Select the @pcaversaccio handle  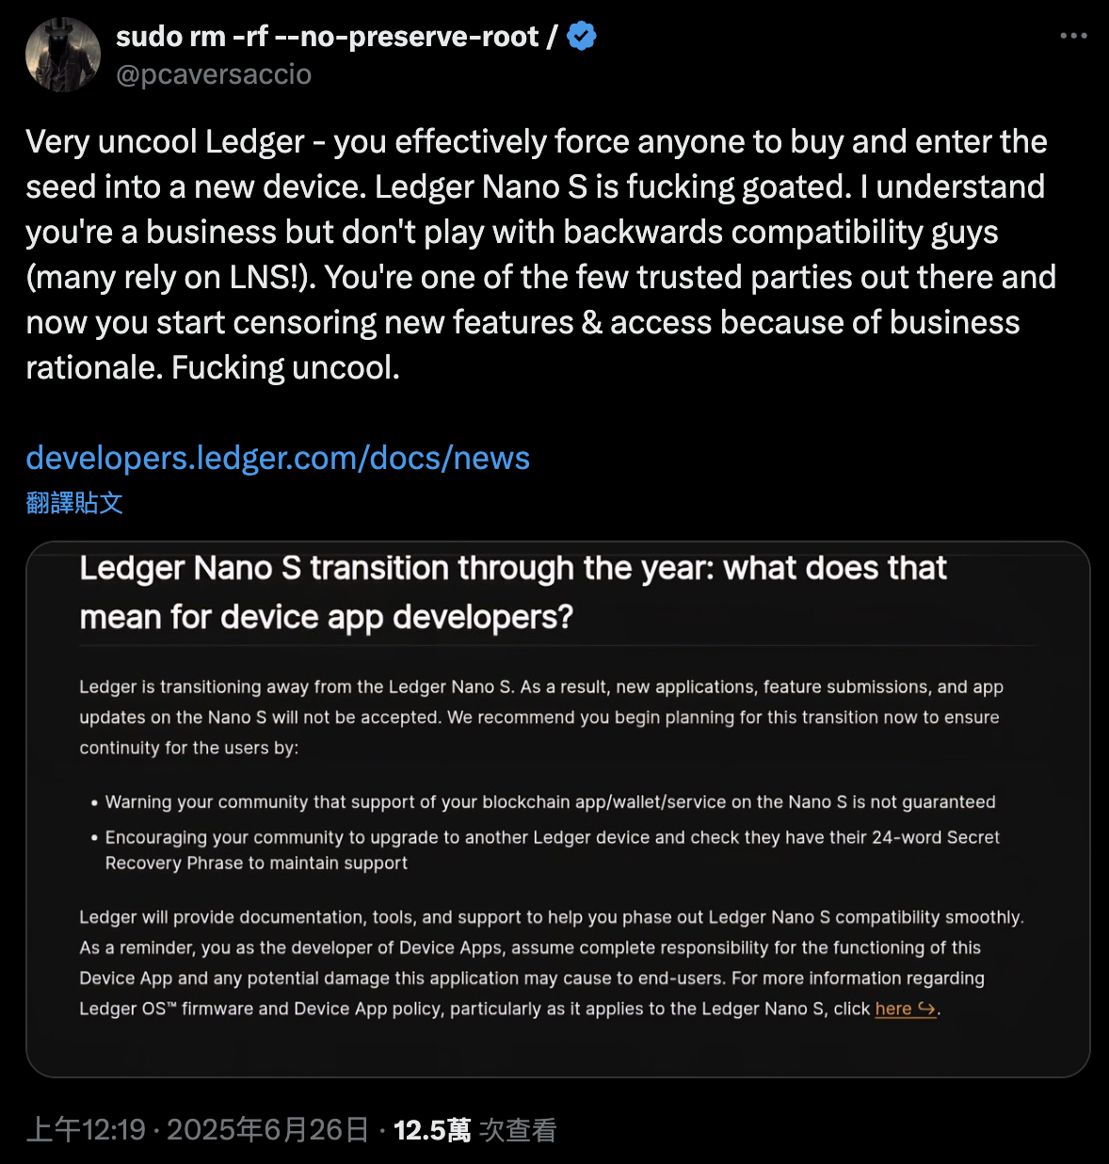(214, 74)
